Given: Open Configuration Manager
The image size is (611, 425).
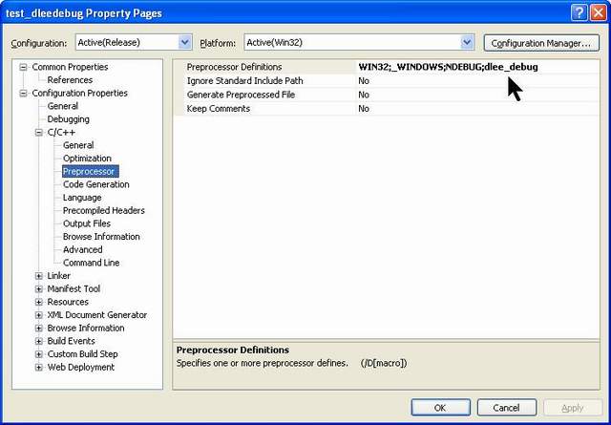Looking at the screenshot, I should point(541,43).
